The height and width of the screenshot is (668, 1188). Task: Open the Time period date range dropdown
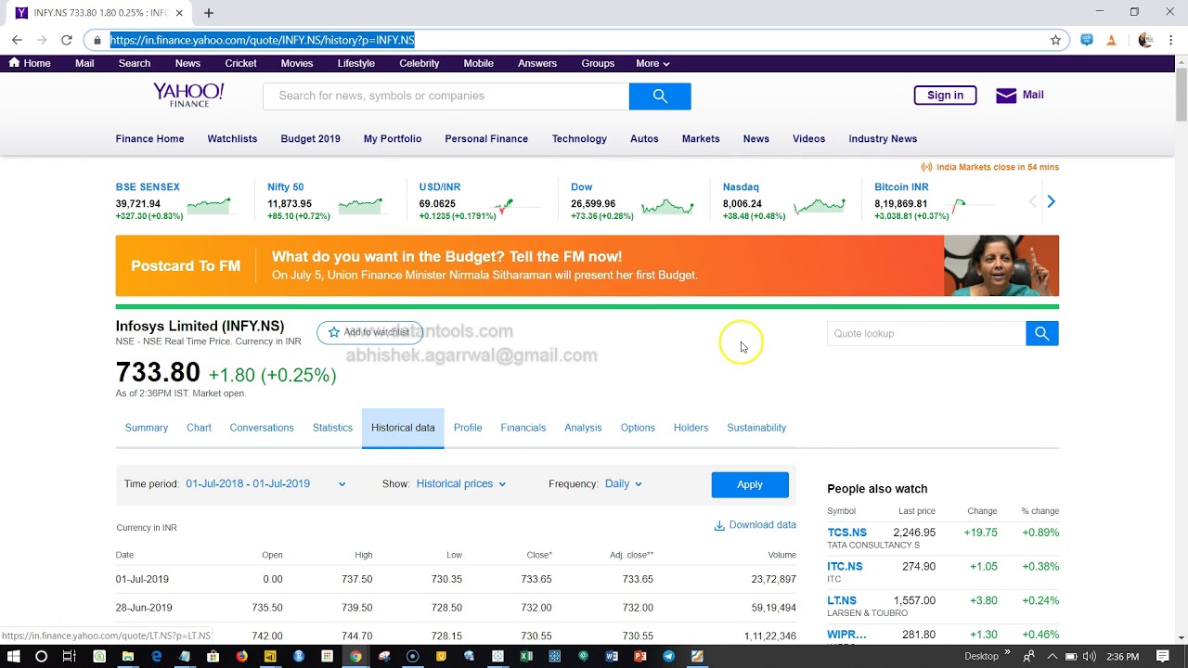(265, 483)
